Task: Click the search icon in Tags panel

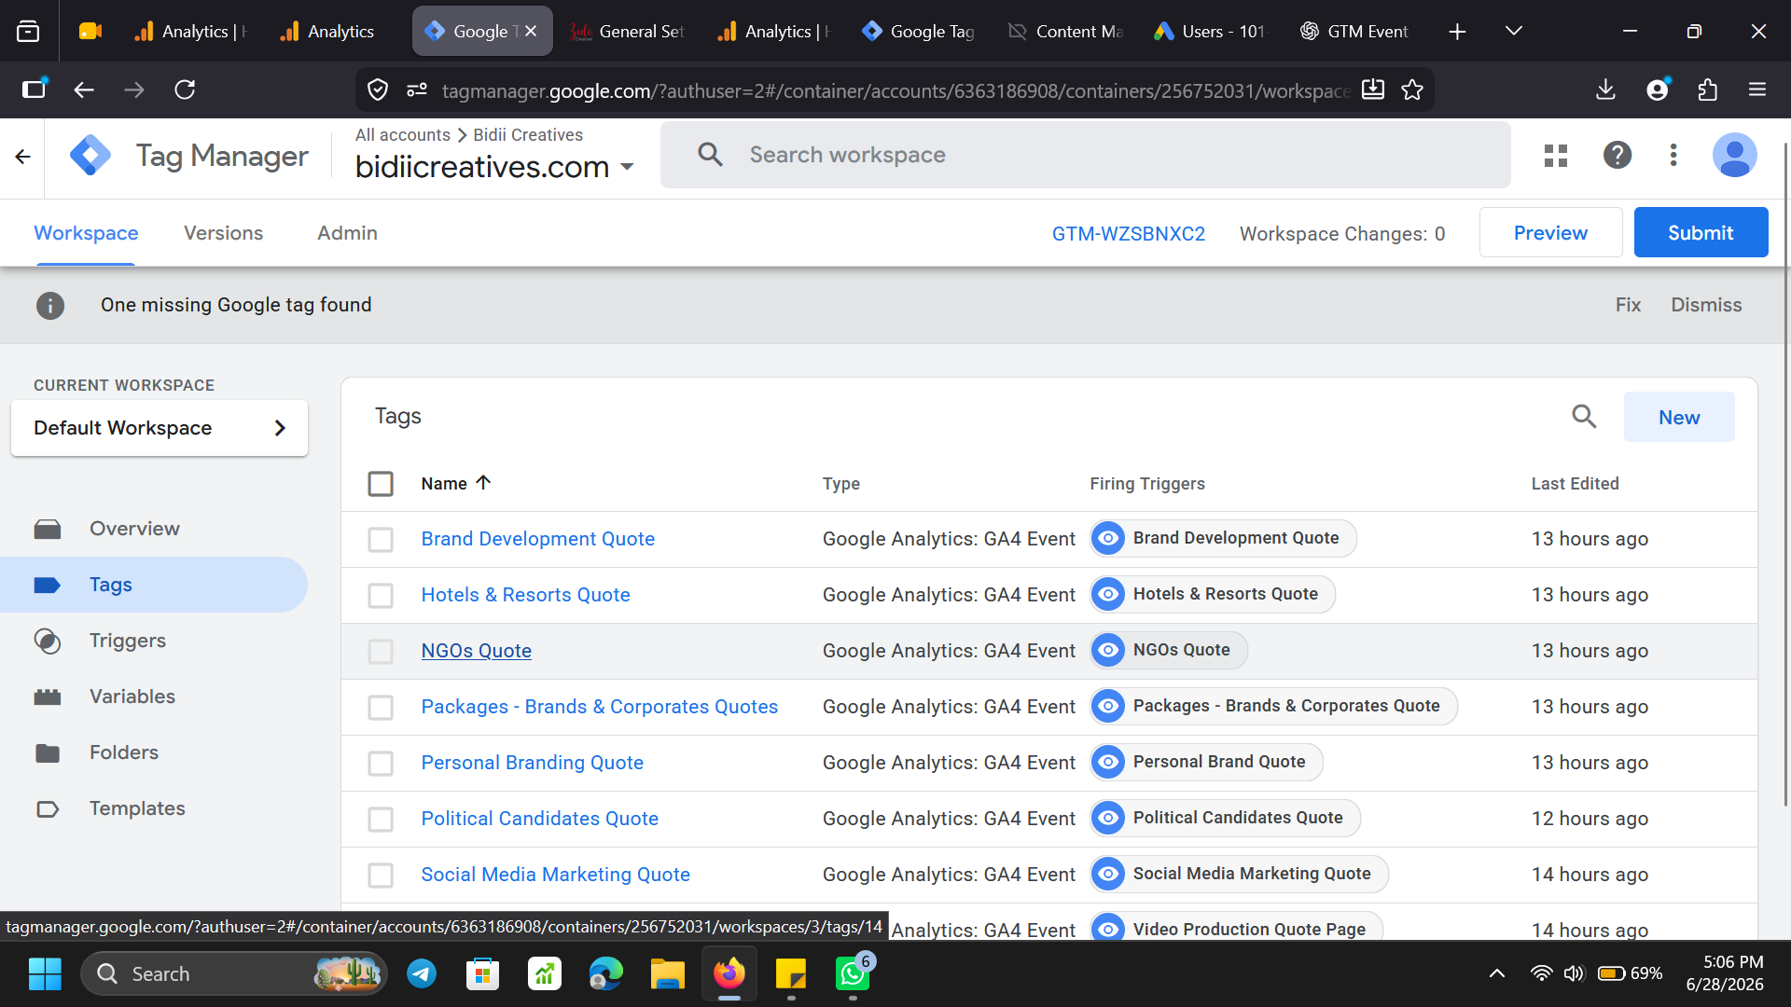Action: coord(1584,416)
